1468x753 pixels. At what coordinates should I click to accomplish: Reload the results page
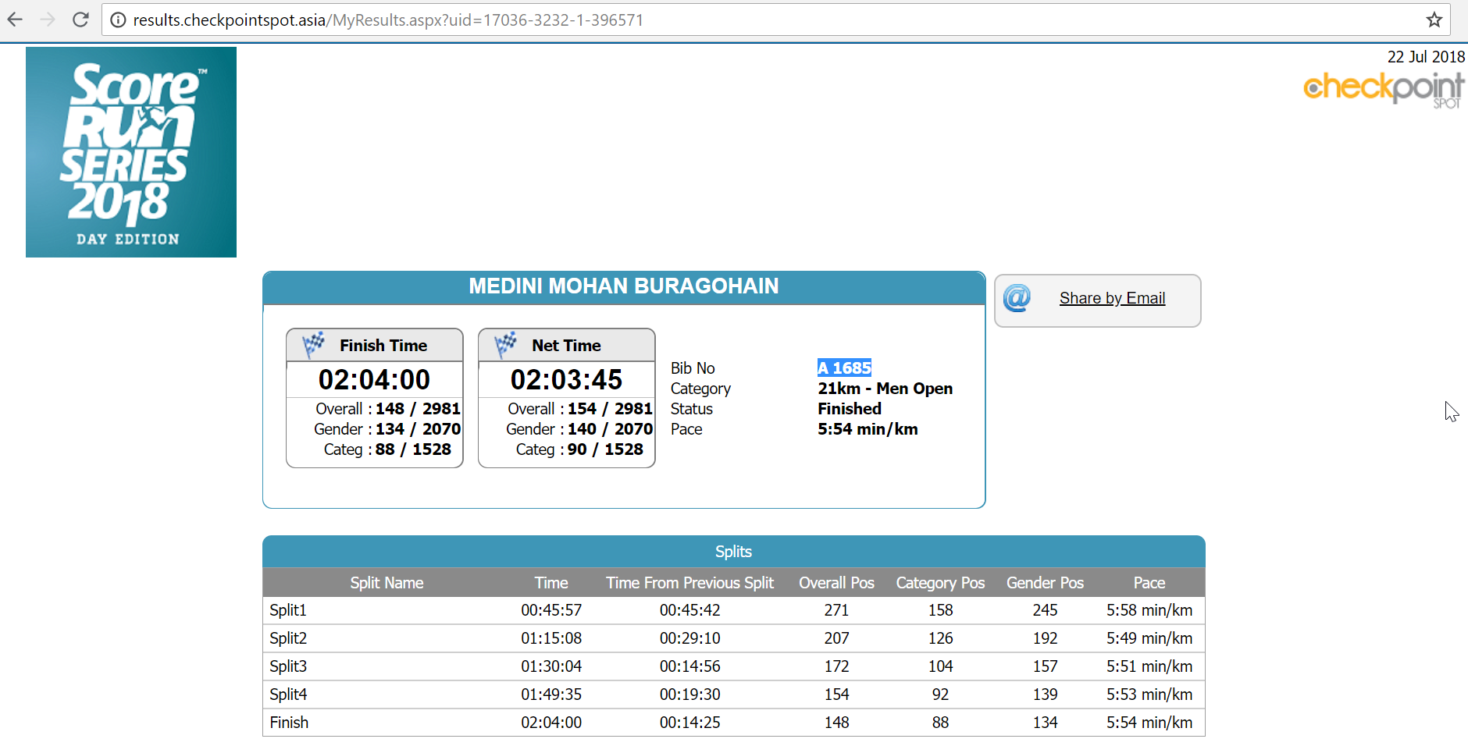tap(80, 20)
